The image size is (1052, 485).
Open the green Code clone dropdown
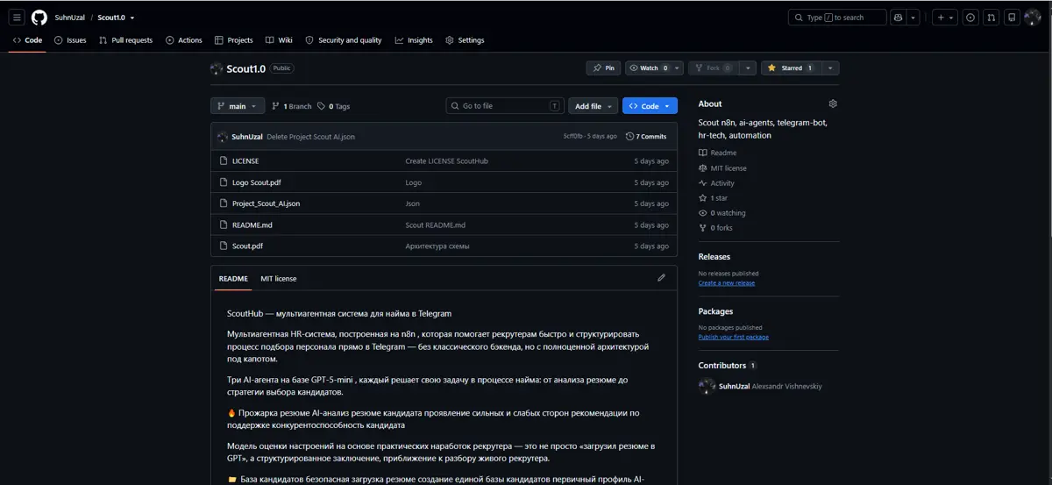click(650, 106)
